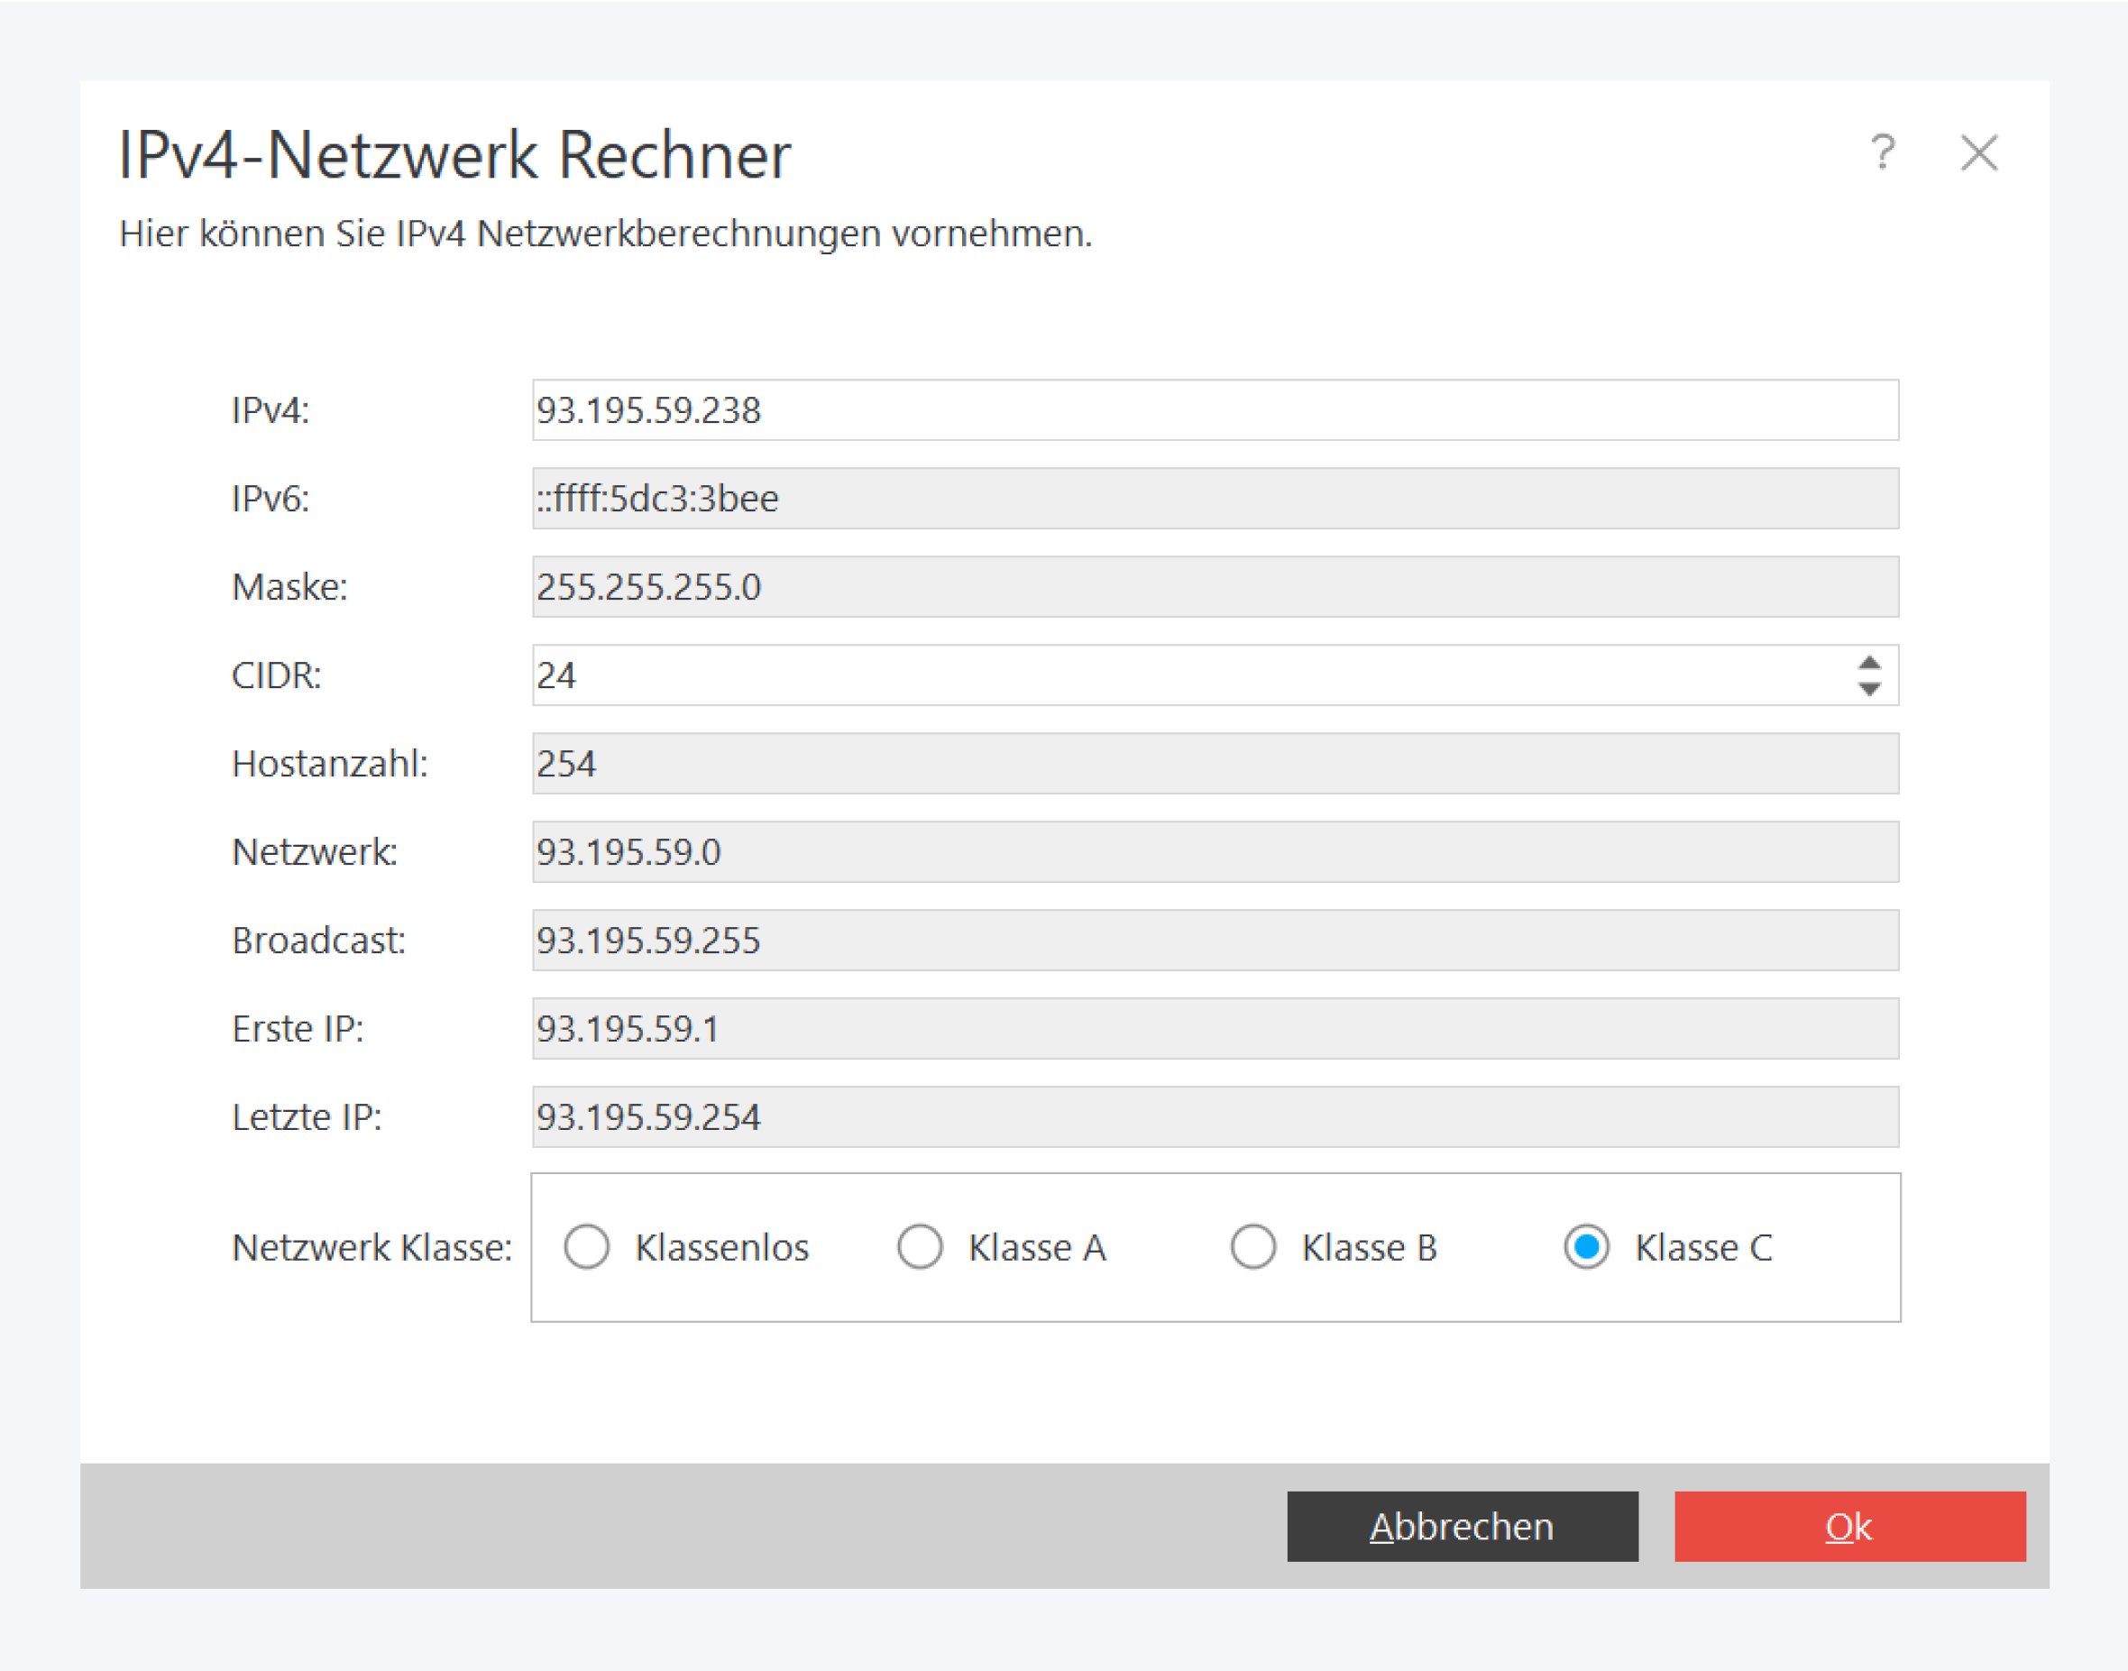Click into the IPv4 address field
Image resolution: width=2128 pixels, height=1671 pixels.
click(x=1215, y=410)
